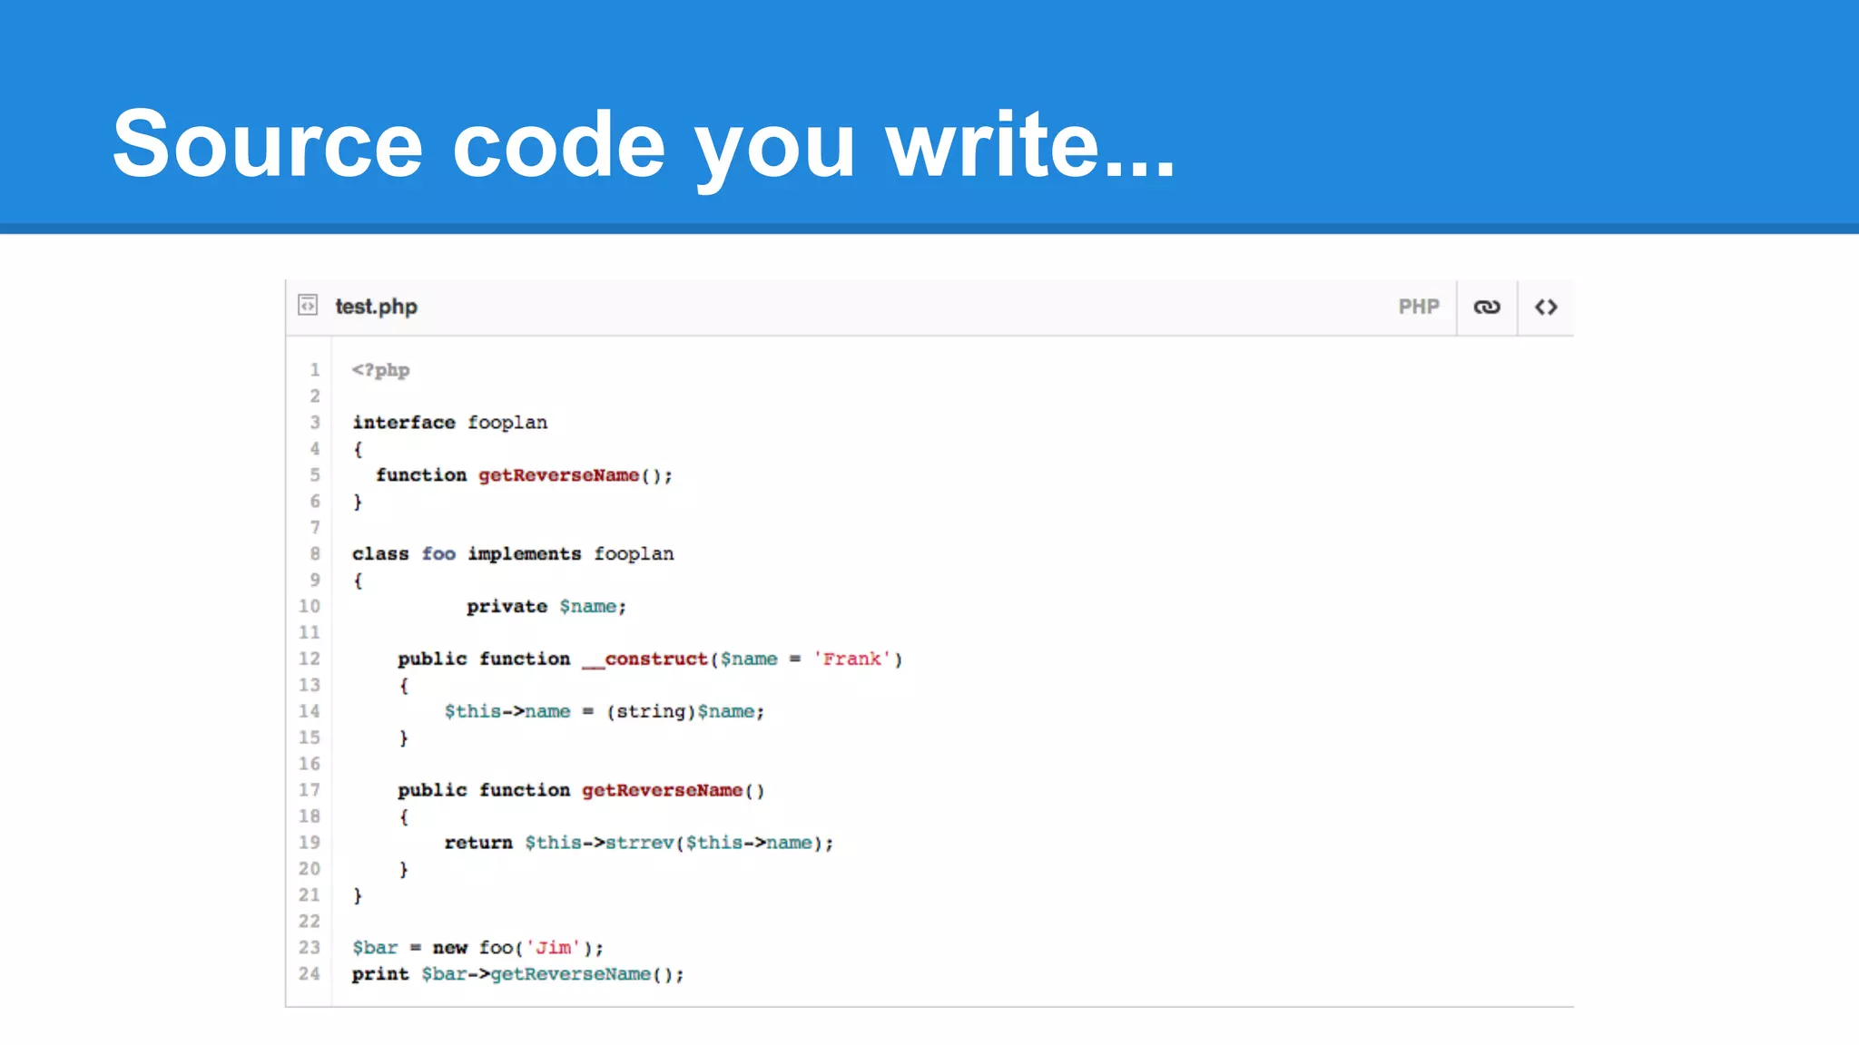Click '$bar = new foo' statement
Viewport: 1859px width, 1045px height.
click(477, 948)
